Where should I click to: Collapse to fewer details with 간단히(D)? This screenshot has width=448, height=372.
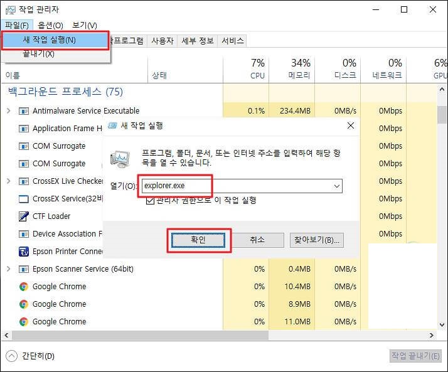tap(31, 356)
